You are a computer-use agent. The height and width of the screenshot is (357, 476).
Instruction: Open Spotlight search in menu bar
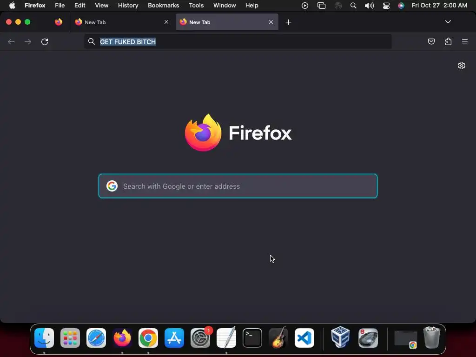353,6
